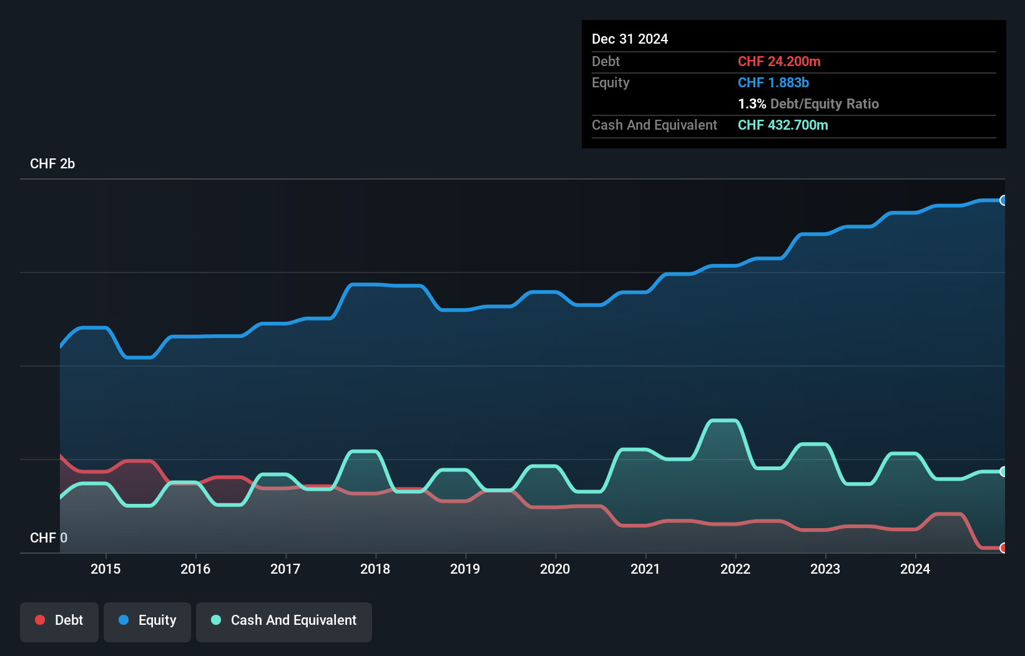The height and width of the screenshot is (656, 1025).
Task: Click the Dec 31 2024 tooltip date
Action: (x=630, y=39)
